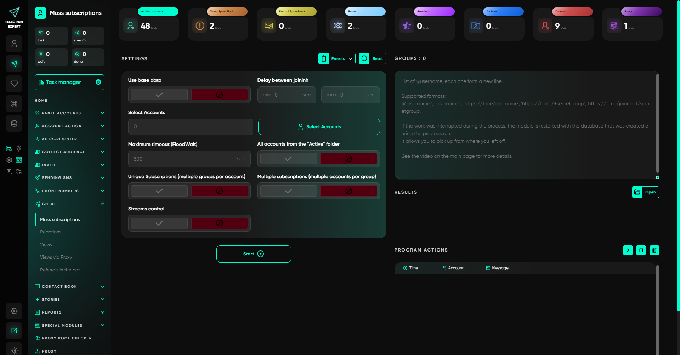680x355 pixels.
Task: Switch to the Reactions page
Action: [x=51, y=232]
